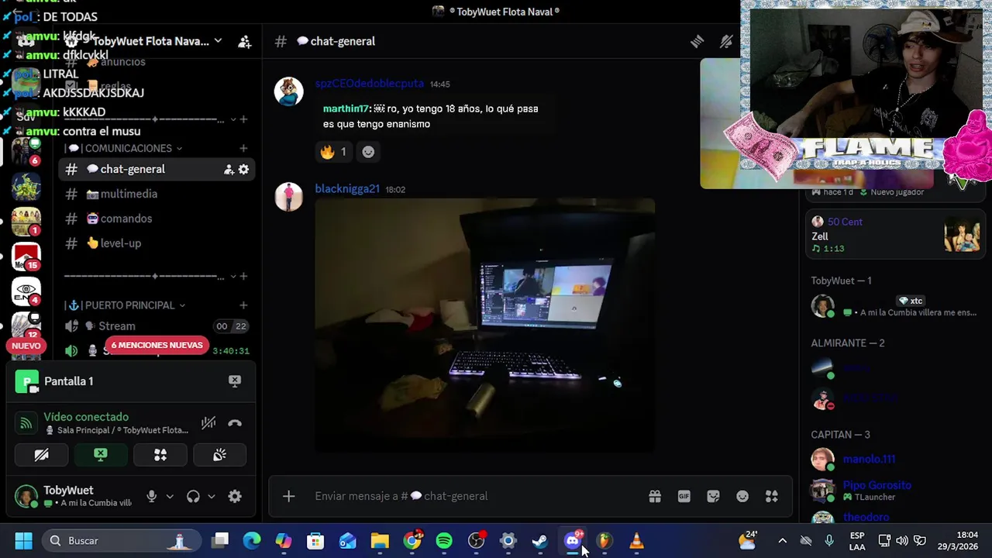
Task: Mute the microphone in user panel
Action: [x=152, y=497]
